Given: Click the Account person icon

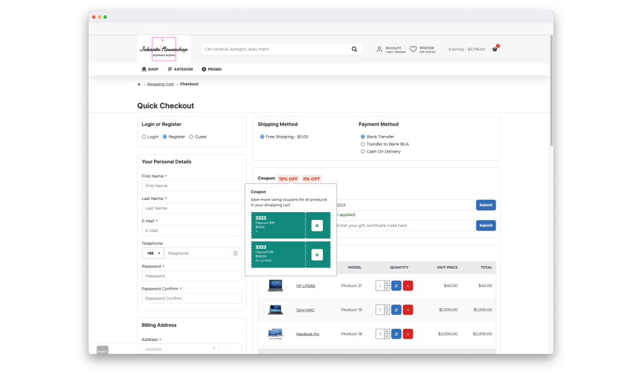Looking at the screenshot, I should (379, 49).
